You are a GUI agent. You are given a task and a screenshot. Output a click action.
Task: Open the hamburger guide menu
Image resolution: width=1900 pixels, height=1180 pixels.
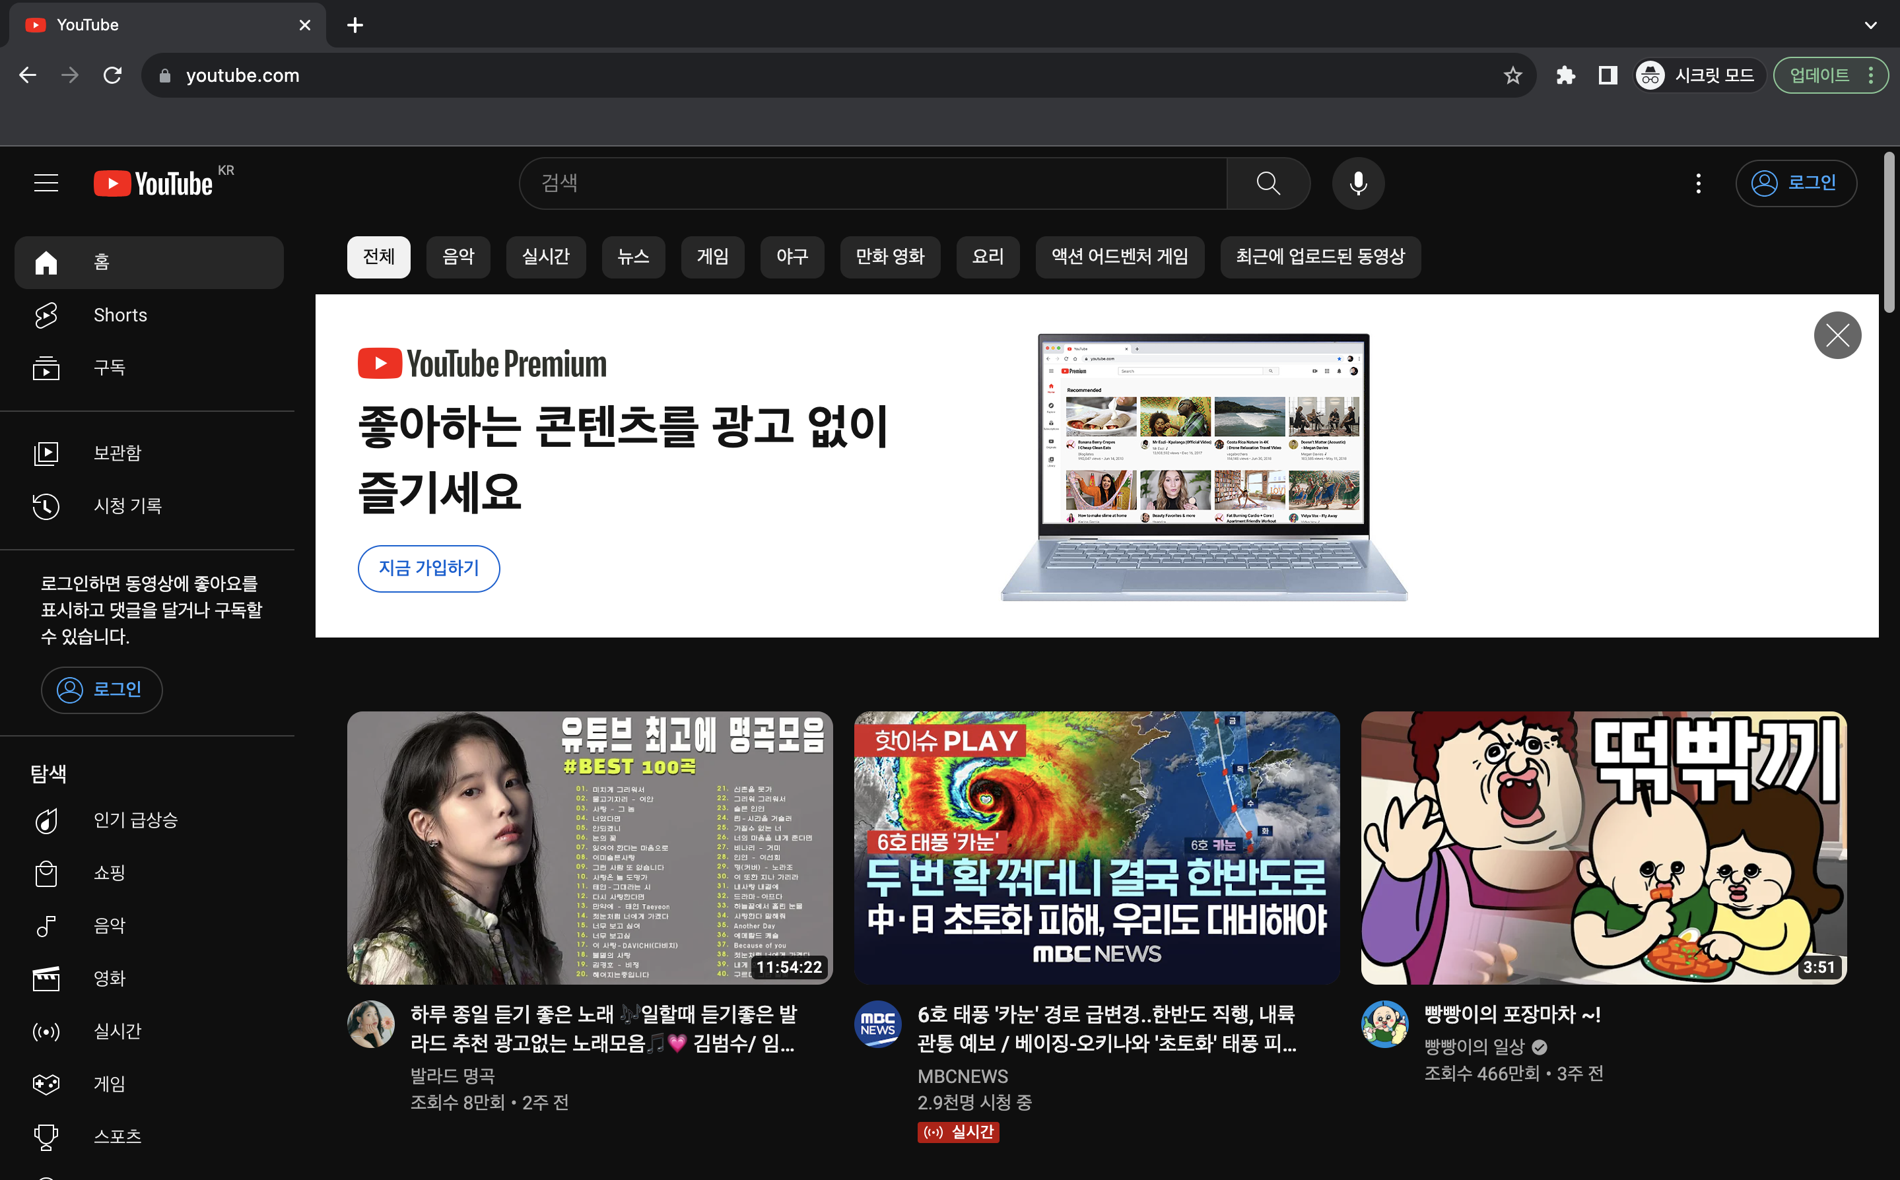pyautogui.click(x=46, y=183)
